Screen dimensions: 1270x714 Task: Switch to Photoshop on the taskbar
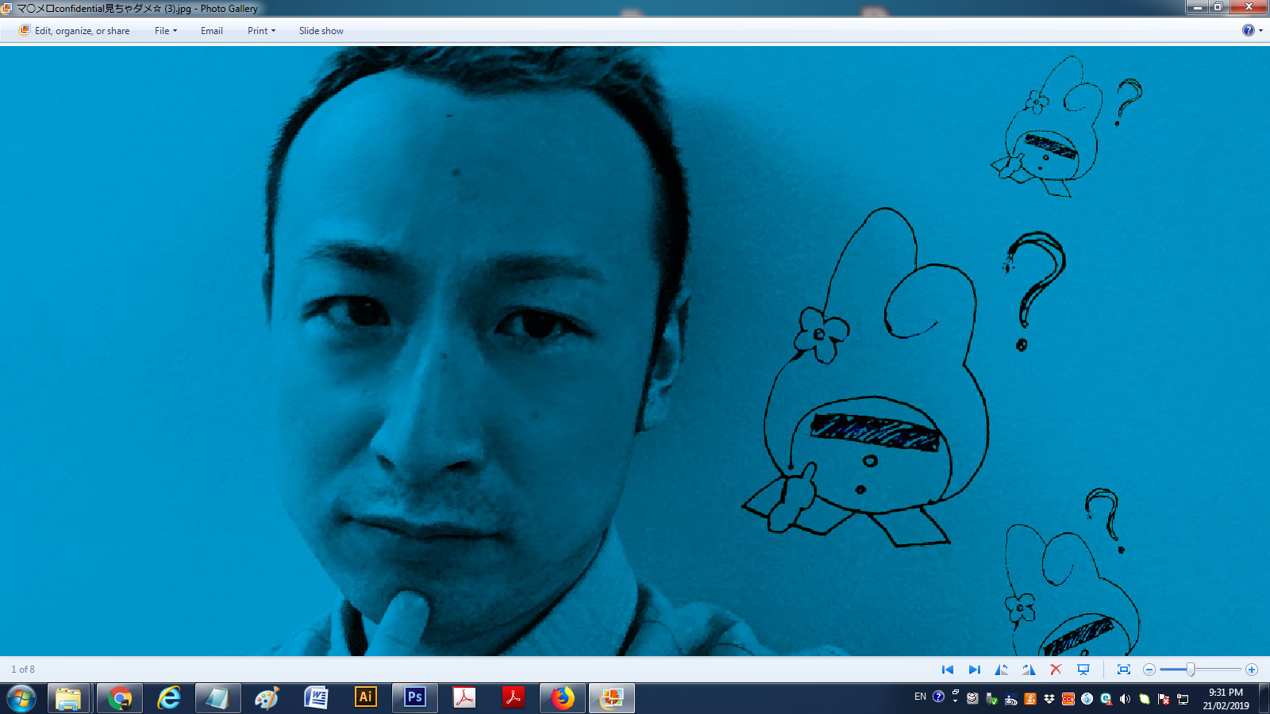point(415,699)
